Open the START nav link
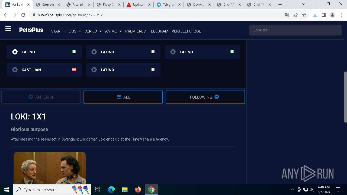The height and width of the screenshot is (195, 347). [x=57, y=31]
